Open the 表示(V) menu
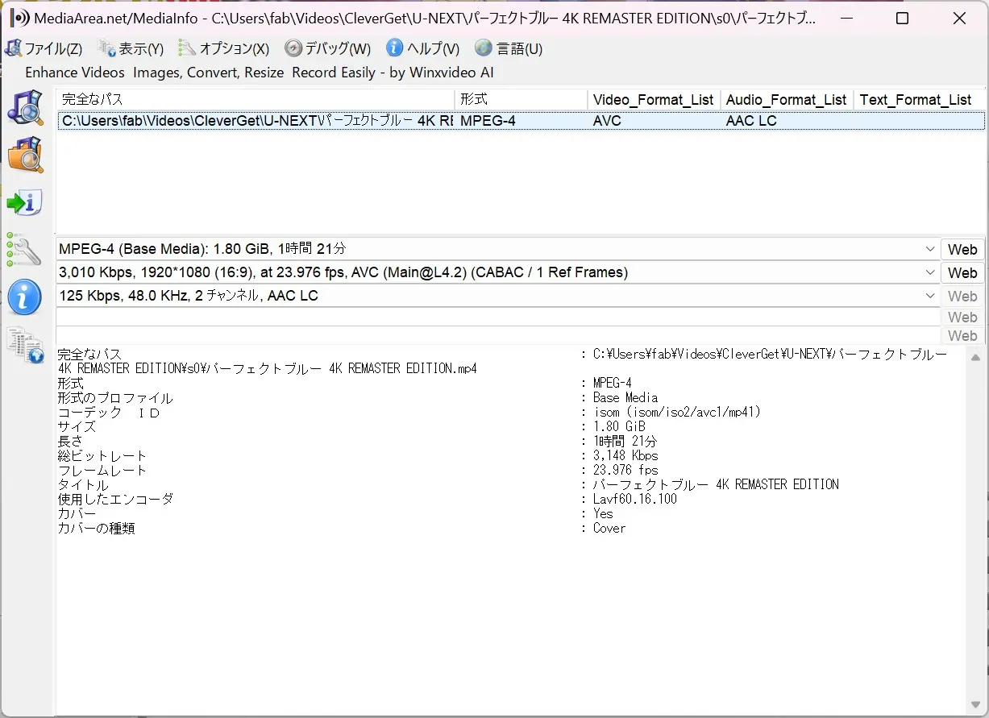 131,48
